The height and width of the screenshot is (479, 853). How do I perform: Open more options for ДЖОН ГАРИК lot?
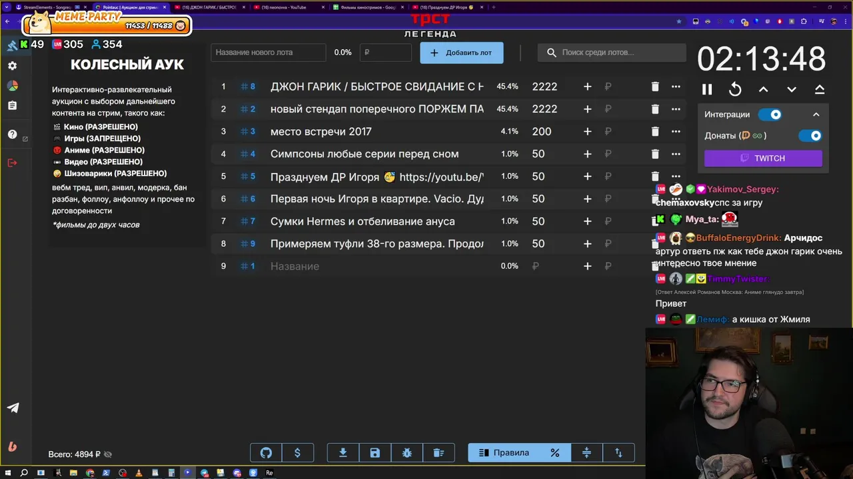click(676, 86)
